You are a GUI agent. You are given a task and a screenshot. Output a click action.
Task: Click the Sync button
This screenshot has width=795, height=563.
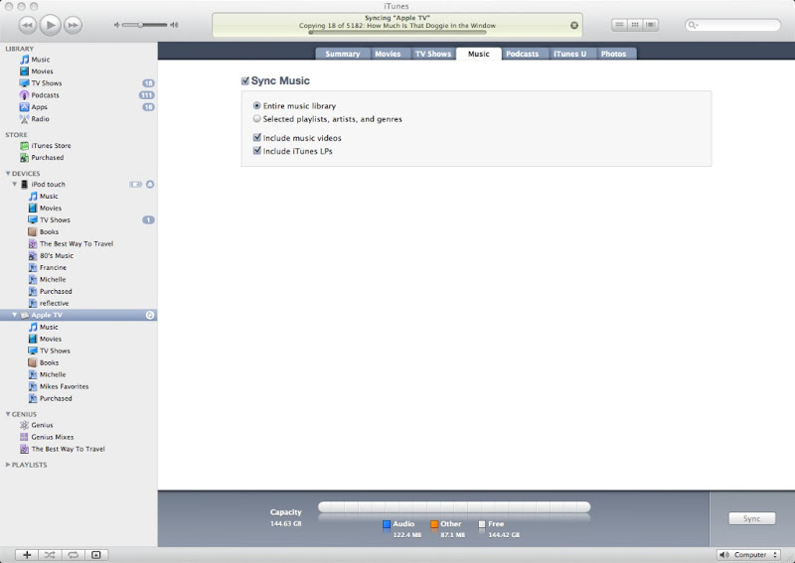[x=752, y=518]
